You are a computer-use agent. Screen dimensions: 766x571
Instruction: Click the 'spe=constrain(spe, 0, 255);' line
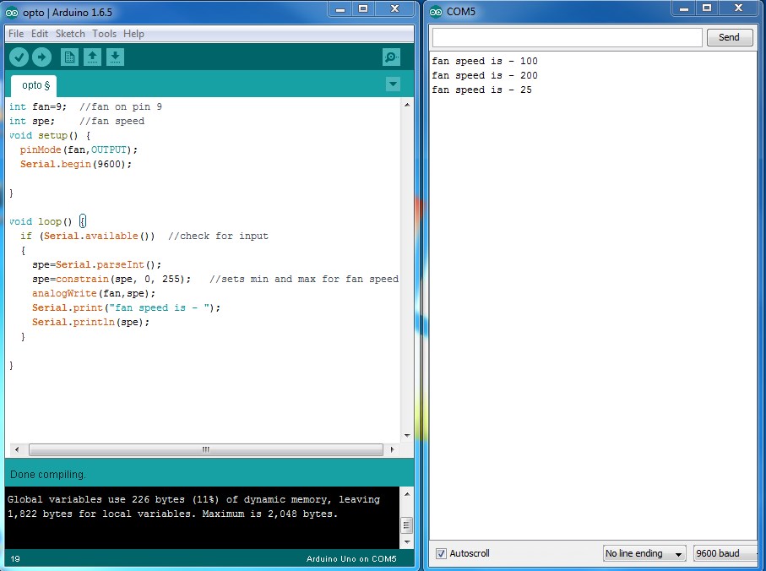pos(111,279)
